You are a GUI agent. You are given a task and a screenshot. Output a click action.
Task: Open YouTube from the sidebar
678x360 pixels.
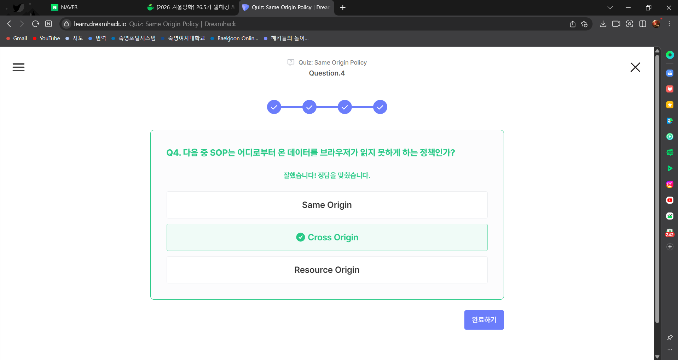tap(670, 200)
